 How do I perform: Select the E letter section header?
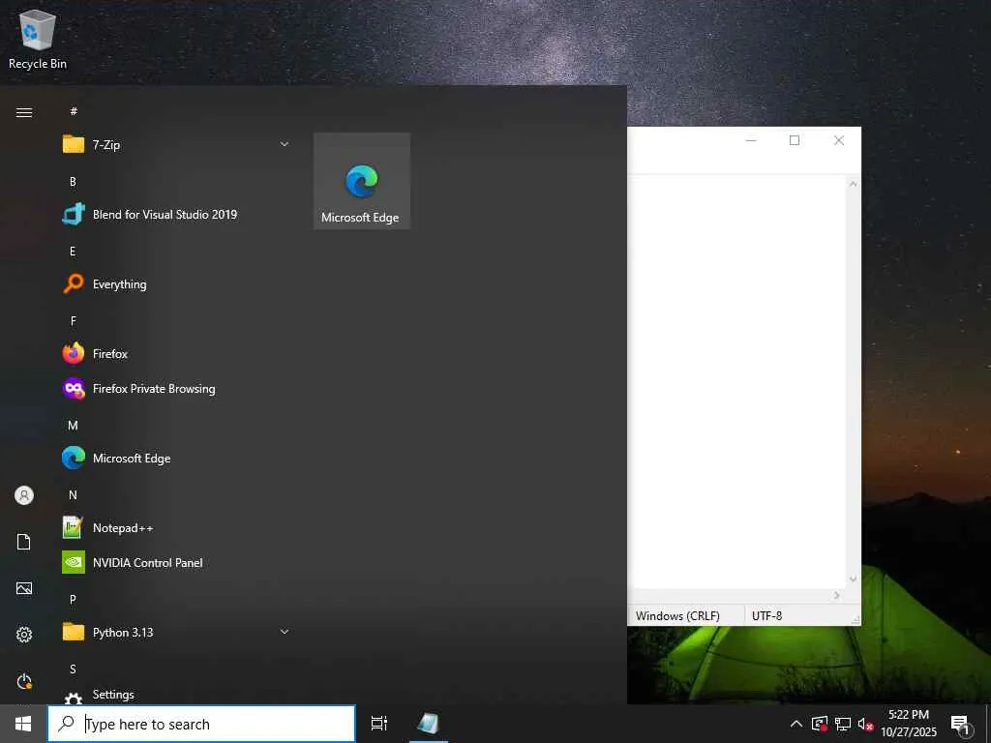coord(73,251)
